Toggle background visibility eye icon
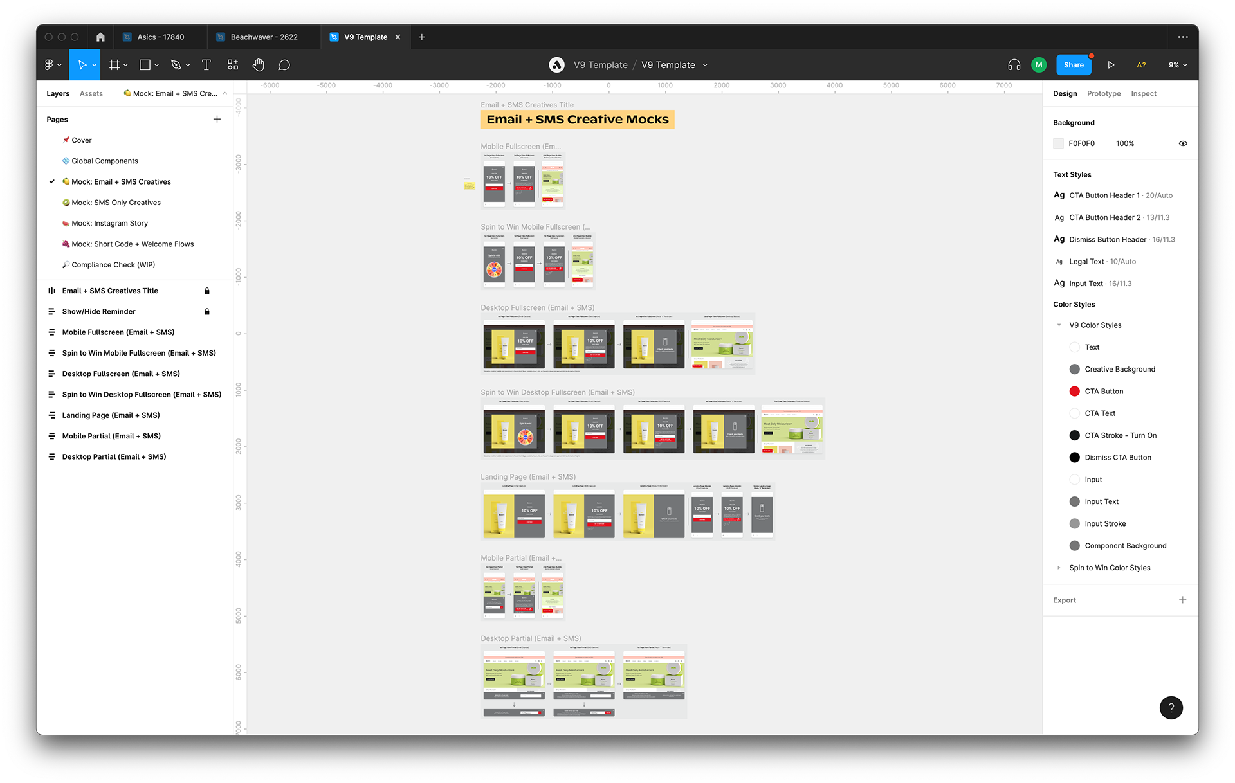This screenshot has height=783, width=1235. tap(1182, 143)
